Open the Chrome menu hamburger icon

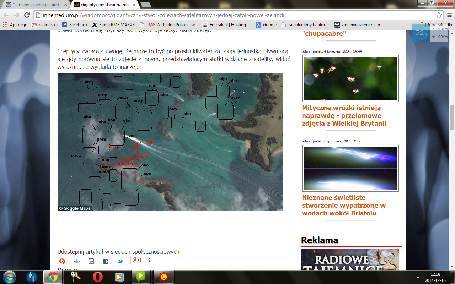coord(449,15)
